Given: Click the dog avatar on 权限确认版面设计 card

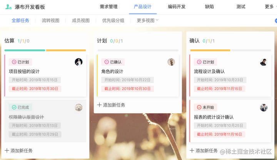Looking at the screenshot, I should [x=78, y=107].
